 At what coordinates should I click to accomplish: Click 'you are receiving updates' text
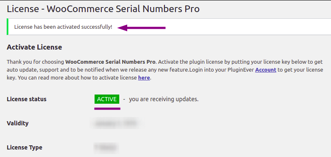pyautogui.click(x=164, y=99)
